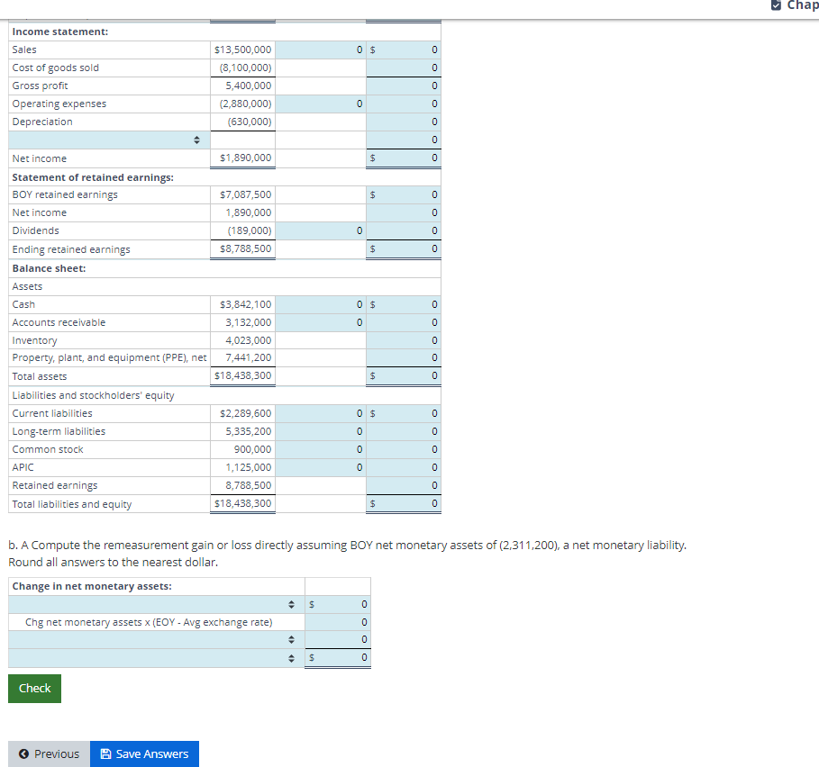Screen dimensions: 819x767
Task: Open the Chap link at top right
Action: [800, 5]
